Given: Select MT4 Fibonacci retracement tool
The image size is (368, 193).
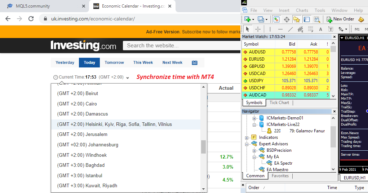Looking at the screenshot, I should 310,29.
